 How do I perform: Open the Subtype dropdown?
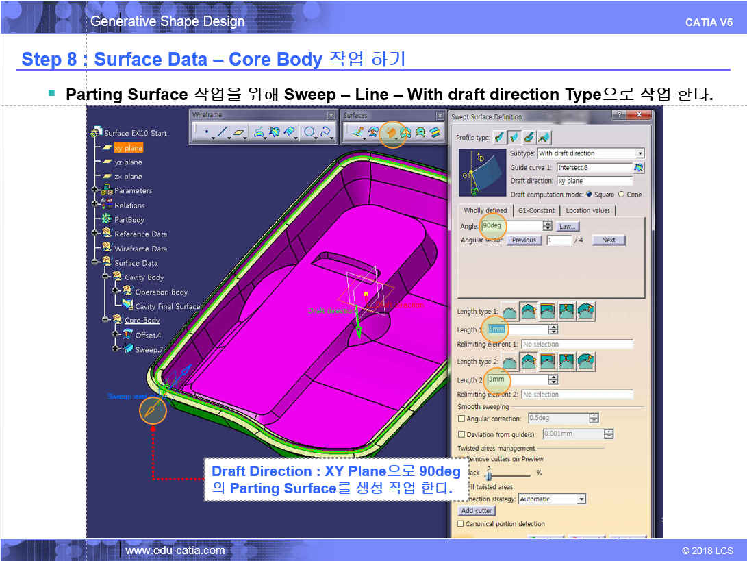pyautogui.click(x=640, y=153)
